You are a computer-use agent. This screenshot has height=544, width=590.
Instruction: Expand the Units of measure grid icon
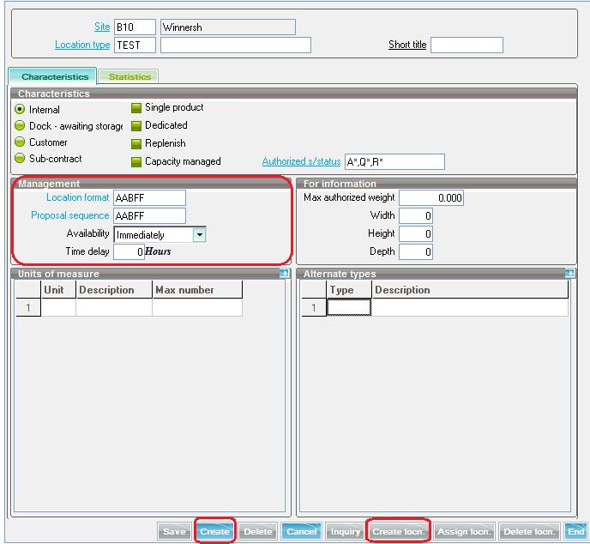[284, 274]
